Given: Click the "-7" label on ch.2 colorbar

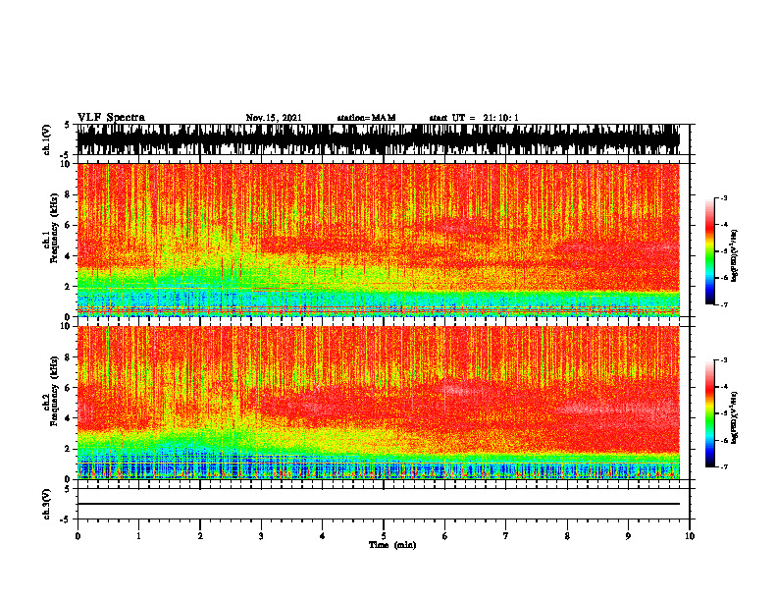Looking at the screenshot, I should coord(723,467).
